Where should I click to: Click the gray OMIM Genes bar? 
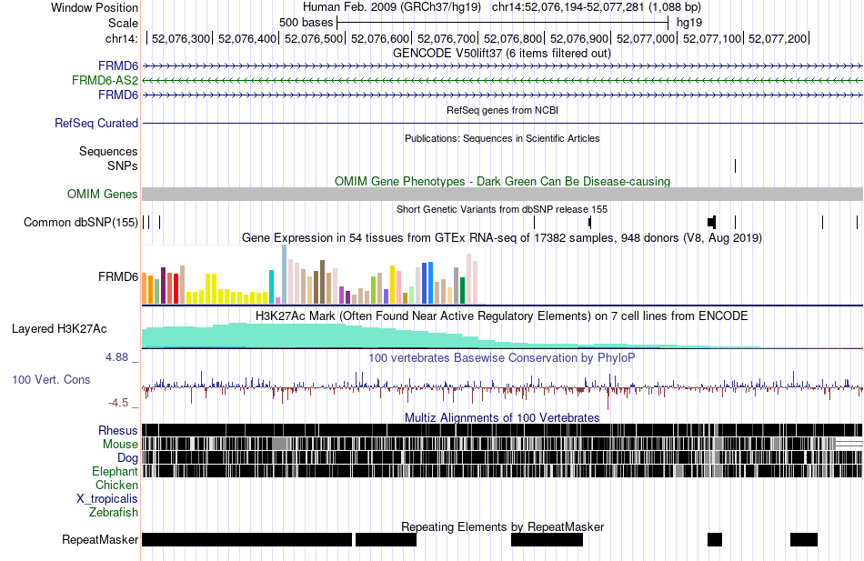(x=502, y=194)
